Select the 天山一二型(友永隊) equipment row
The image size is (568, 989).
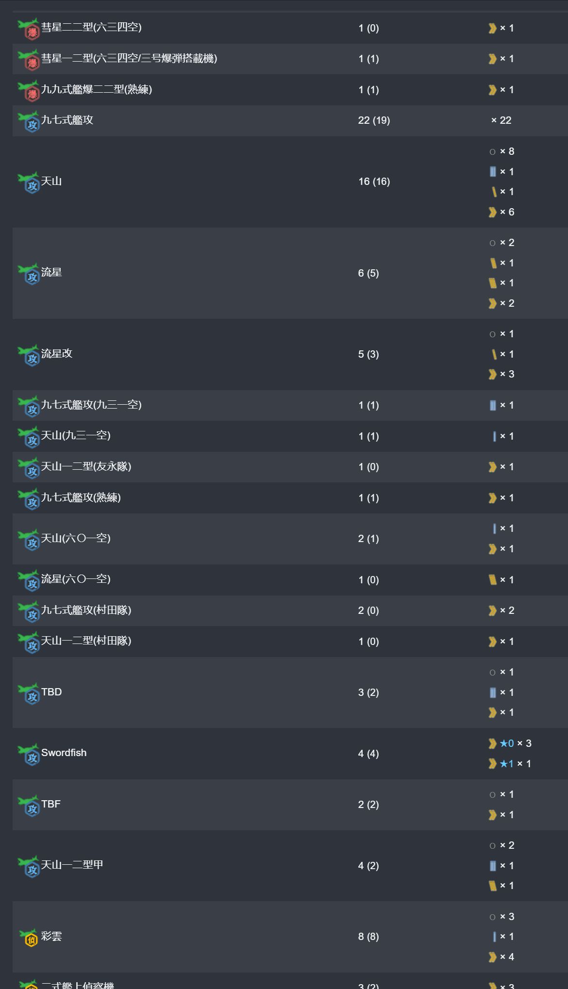pyautogui.click(x=290, y=467)
